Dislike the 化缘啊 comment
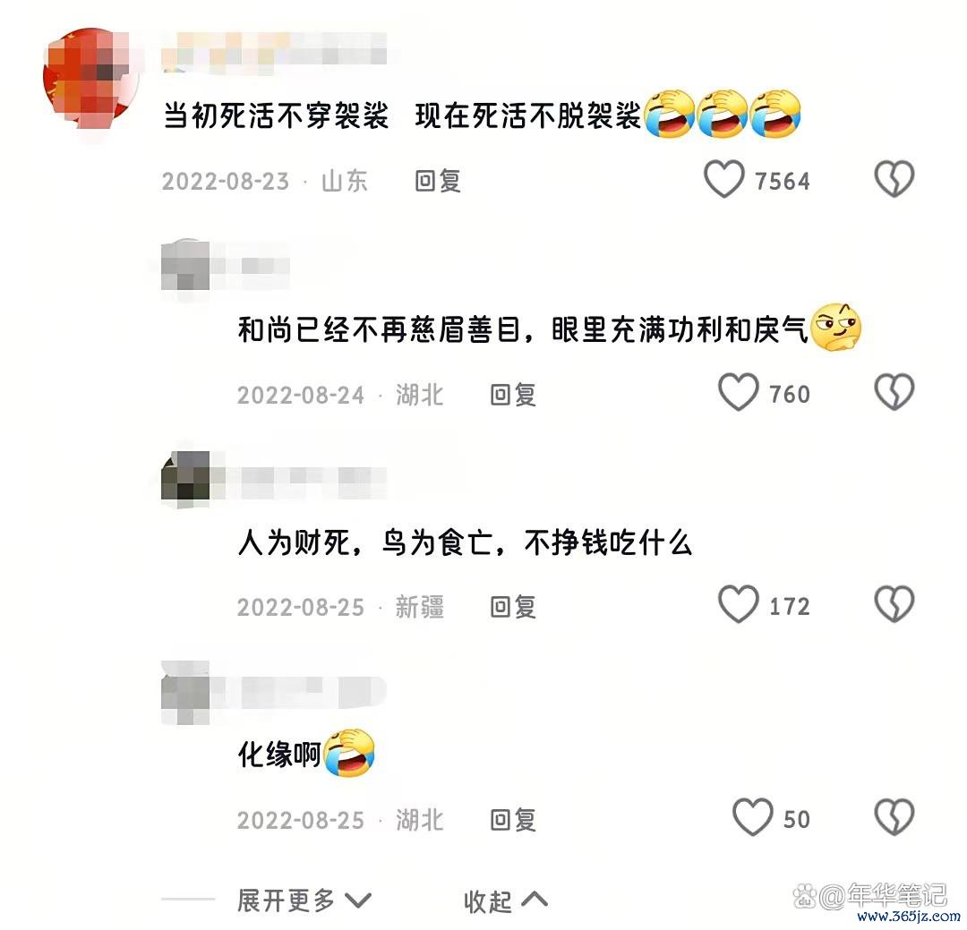 tap(894, 818)
